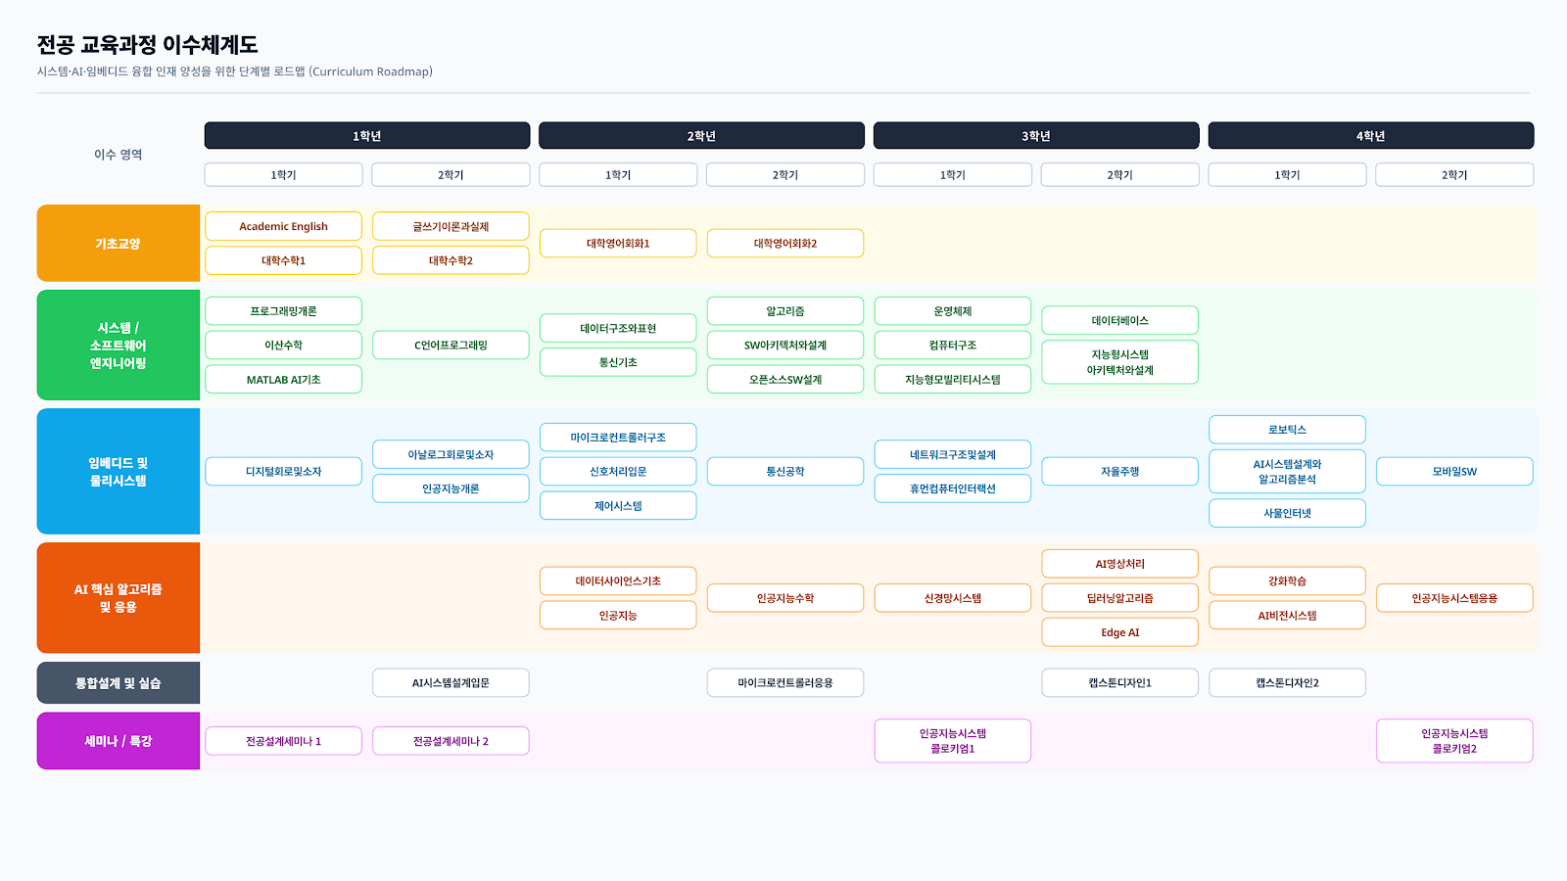The image size is (1567, 881).
Task: Click the 통신기초 course box
Action: [x=618, y=362]
